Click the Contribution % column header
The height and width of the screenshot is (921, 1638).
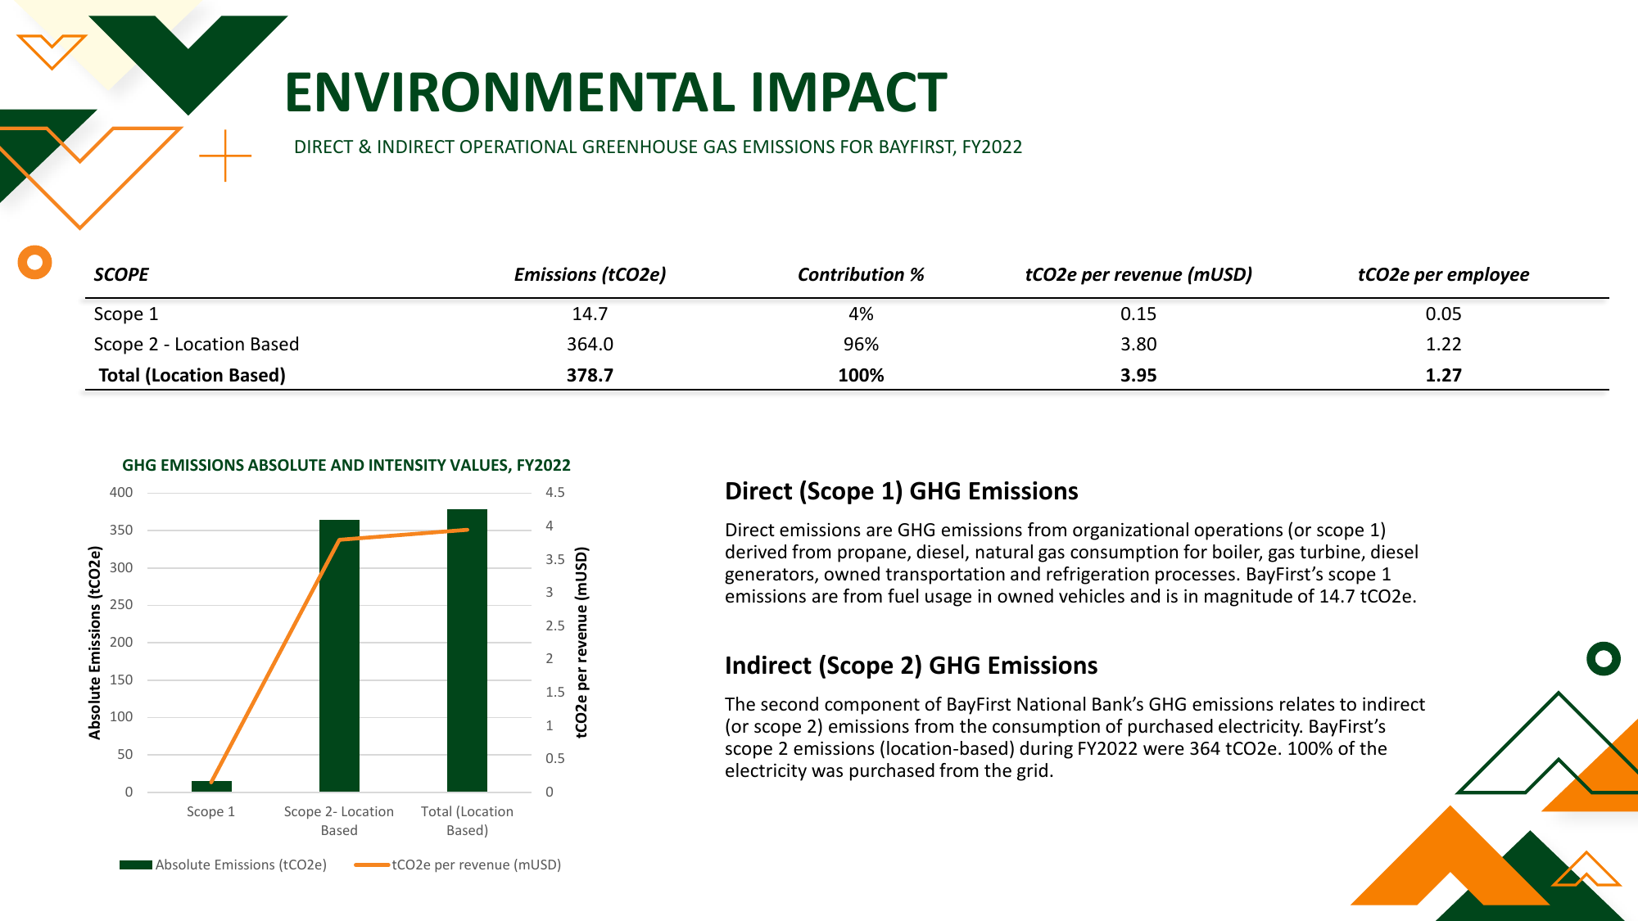[x=861, y=275]
